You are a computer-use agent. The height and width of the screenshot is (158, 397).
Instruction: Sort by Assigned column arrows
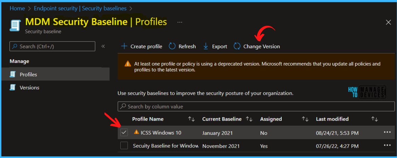coord(305,119)
